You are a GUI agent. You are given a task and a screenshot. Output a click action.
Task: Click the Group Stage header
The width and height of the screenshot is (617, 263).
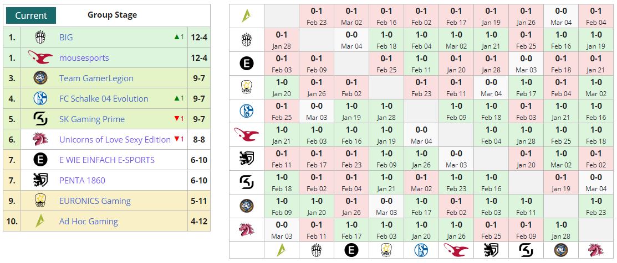(112, 15)
